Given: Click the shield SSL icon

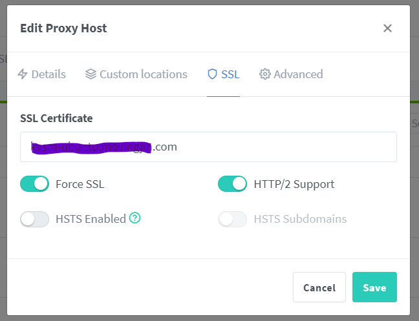Looking at the screenshot, I should pyautogui.click(x=212, y=74).
